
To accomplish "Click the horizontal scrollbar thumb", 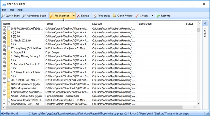I will (x=94, y=107).
